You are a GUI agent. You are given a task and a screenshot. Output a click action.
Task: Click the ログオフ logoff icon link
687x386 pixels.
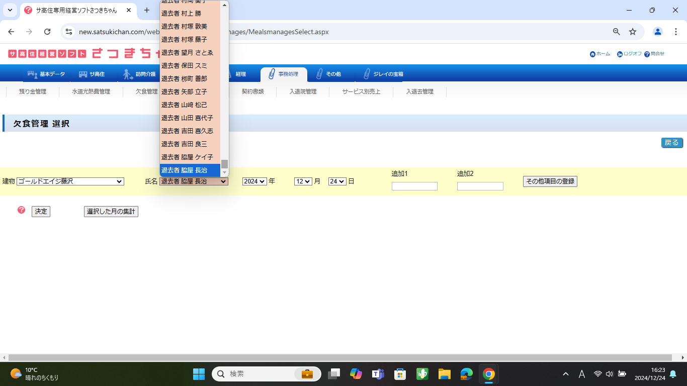[x=629, y=54]
